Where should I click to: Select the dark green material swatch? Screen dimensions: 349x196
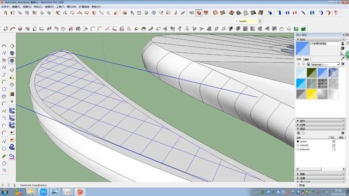click(x=311, y=73)
